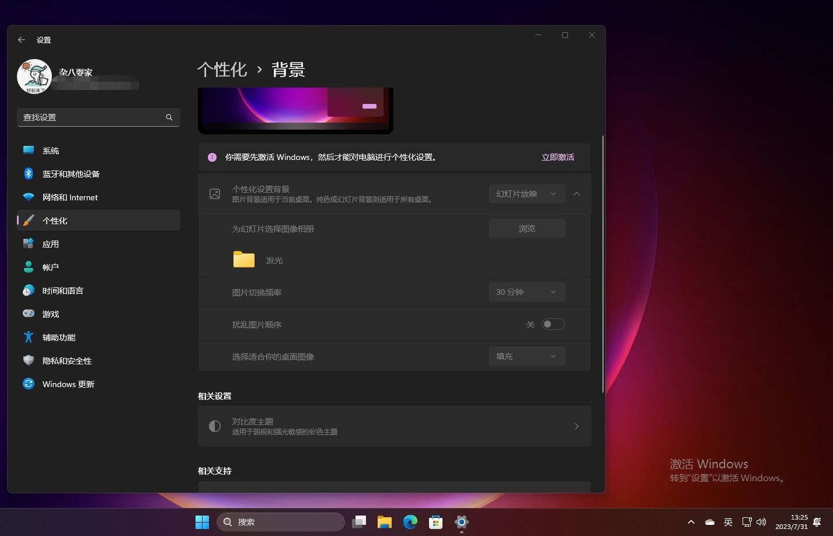The width and height of the screenshot is (833, 536).
Task: Click the Windows 更新 update icon
Action: pyautogui.click(x=29, y=384)
